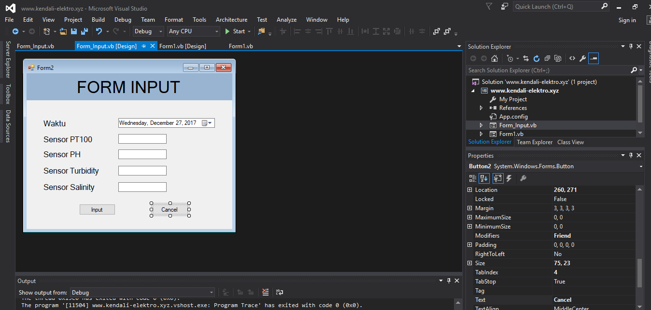Open the Toolbox side panel tab
The width and height of the screenshot is (651, 310).
point(8,94)
